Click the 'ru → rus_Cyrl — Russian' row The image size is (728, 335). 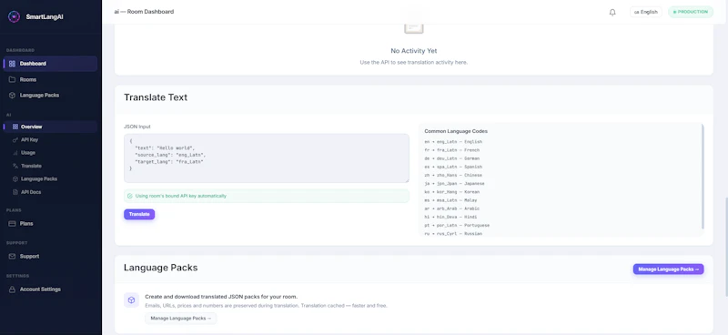(453, 234)
